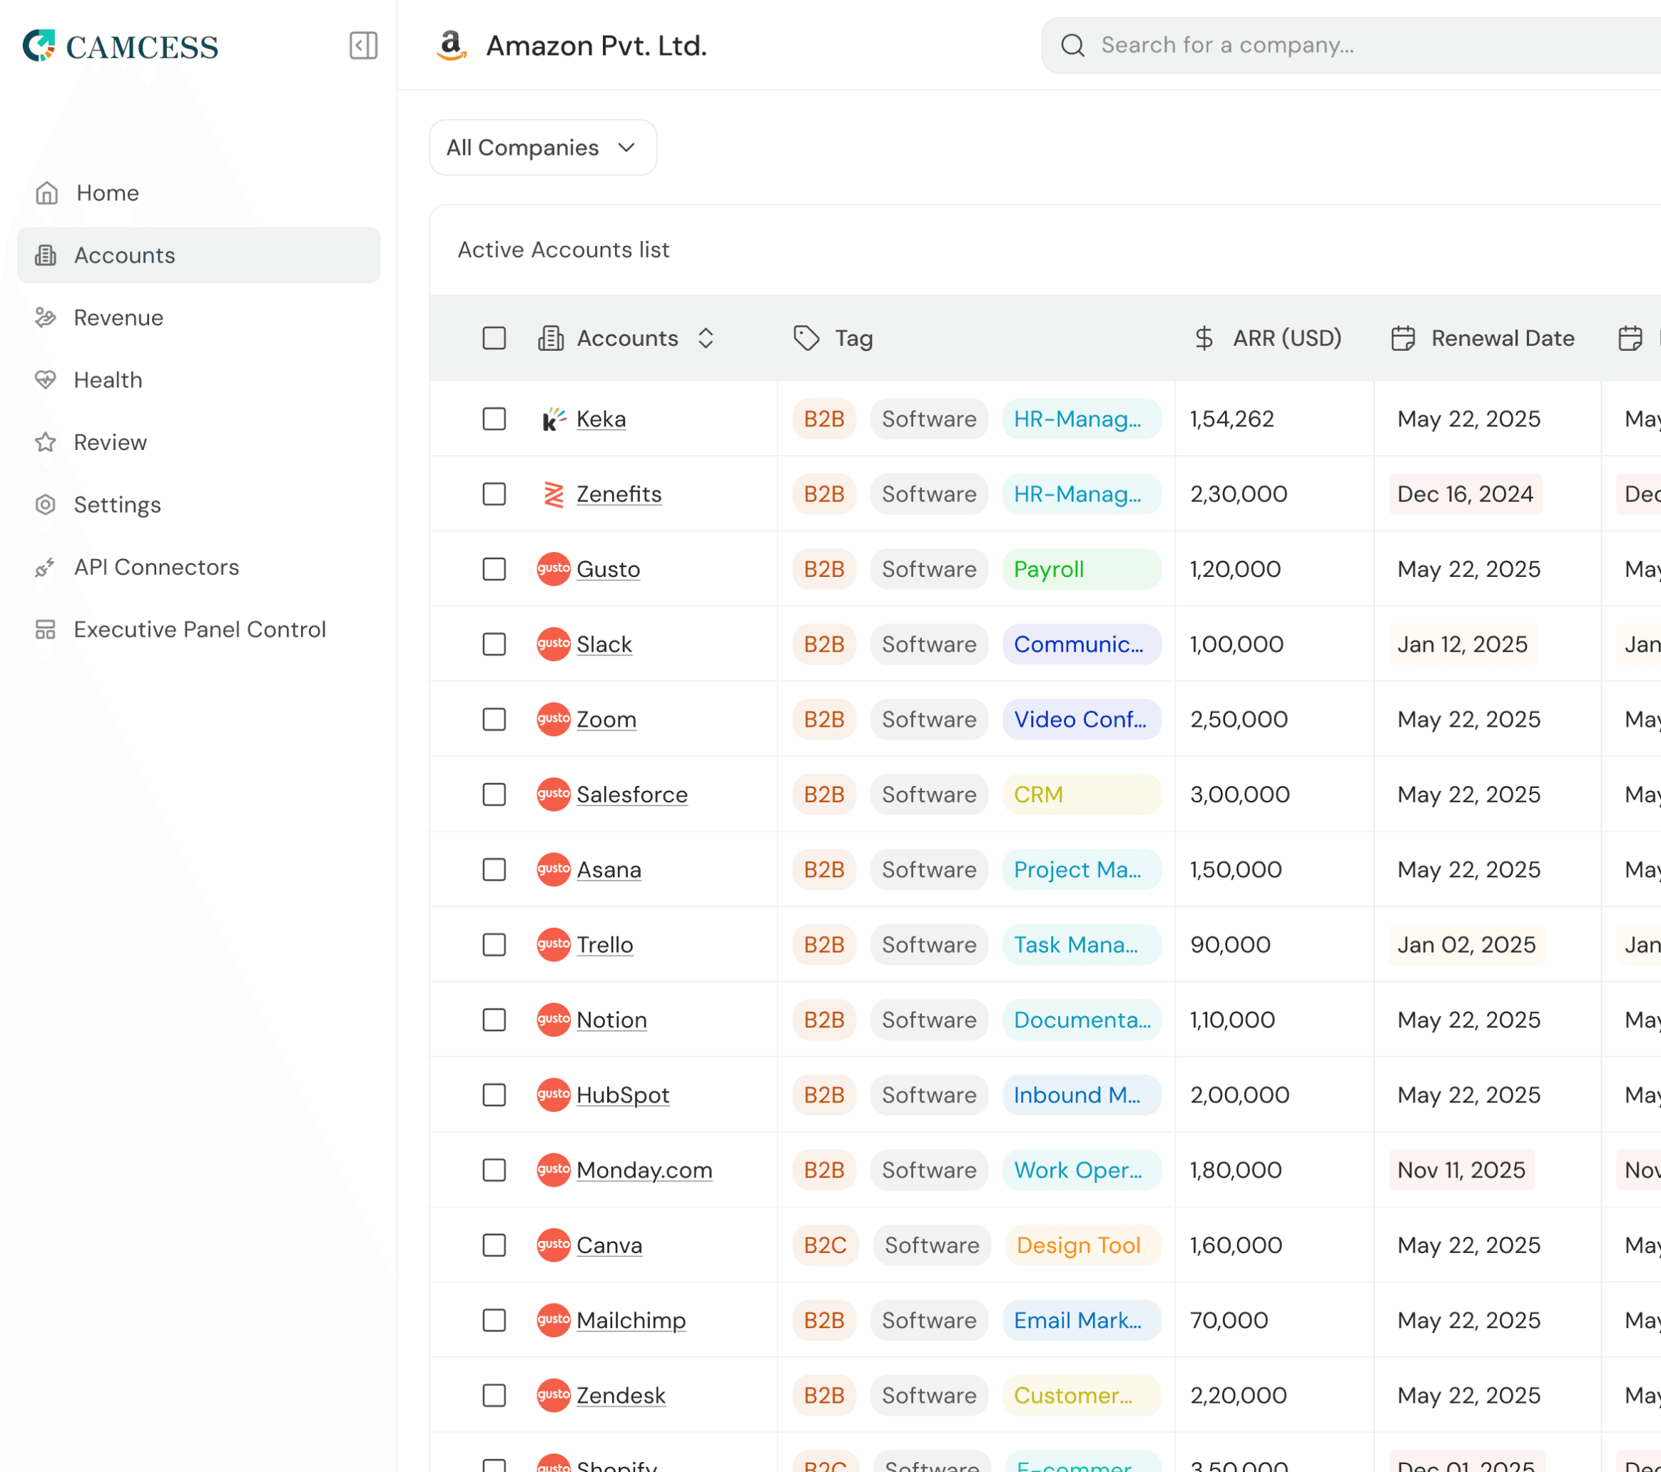Open Executive Panel Control menu
Image resolution: width=1661 pixels, height=1472 pixels.
(x=199, y=630)
